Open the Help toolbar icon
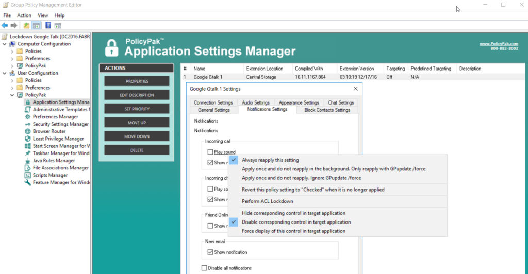 tap(48, 26)
